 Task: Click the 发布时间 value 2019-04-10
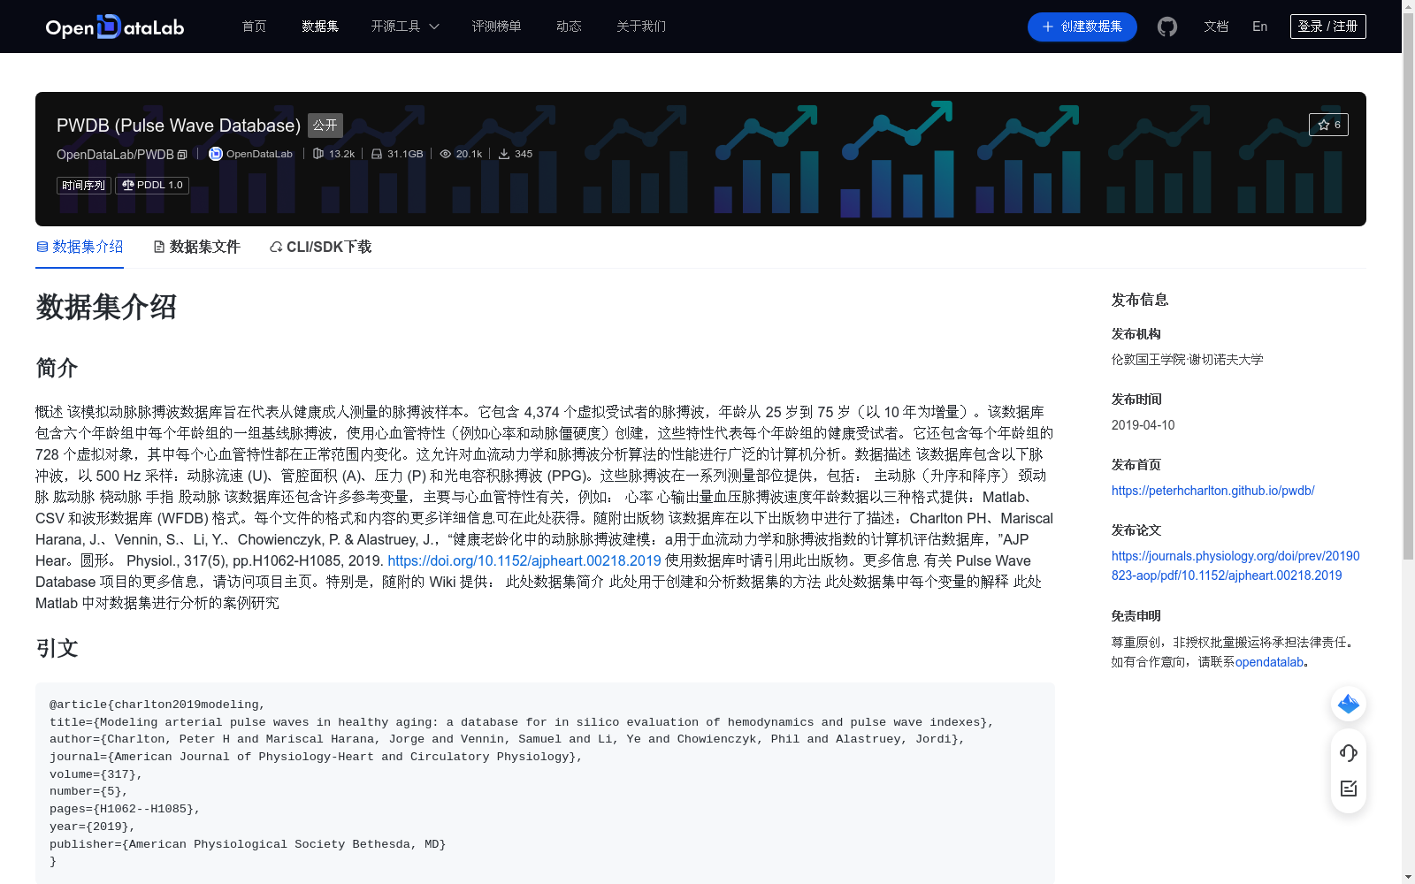tap(1143, 425)
